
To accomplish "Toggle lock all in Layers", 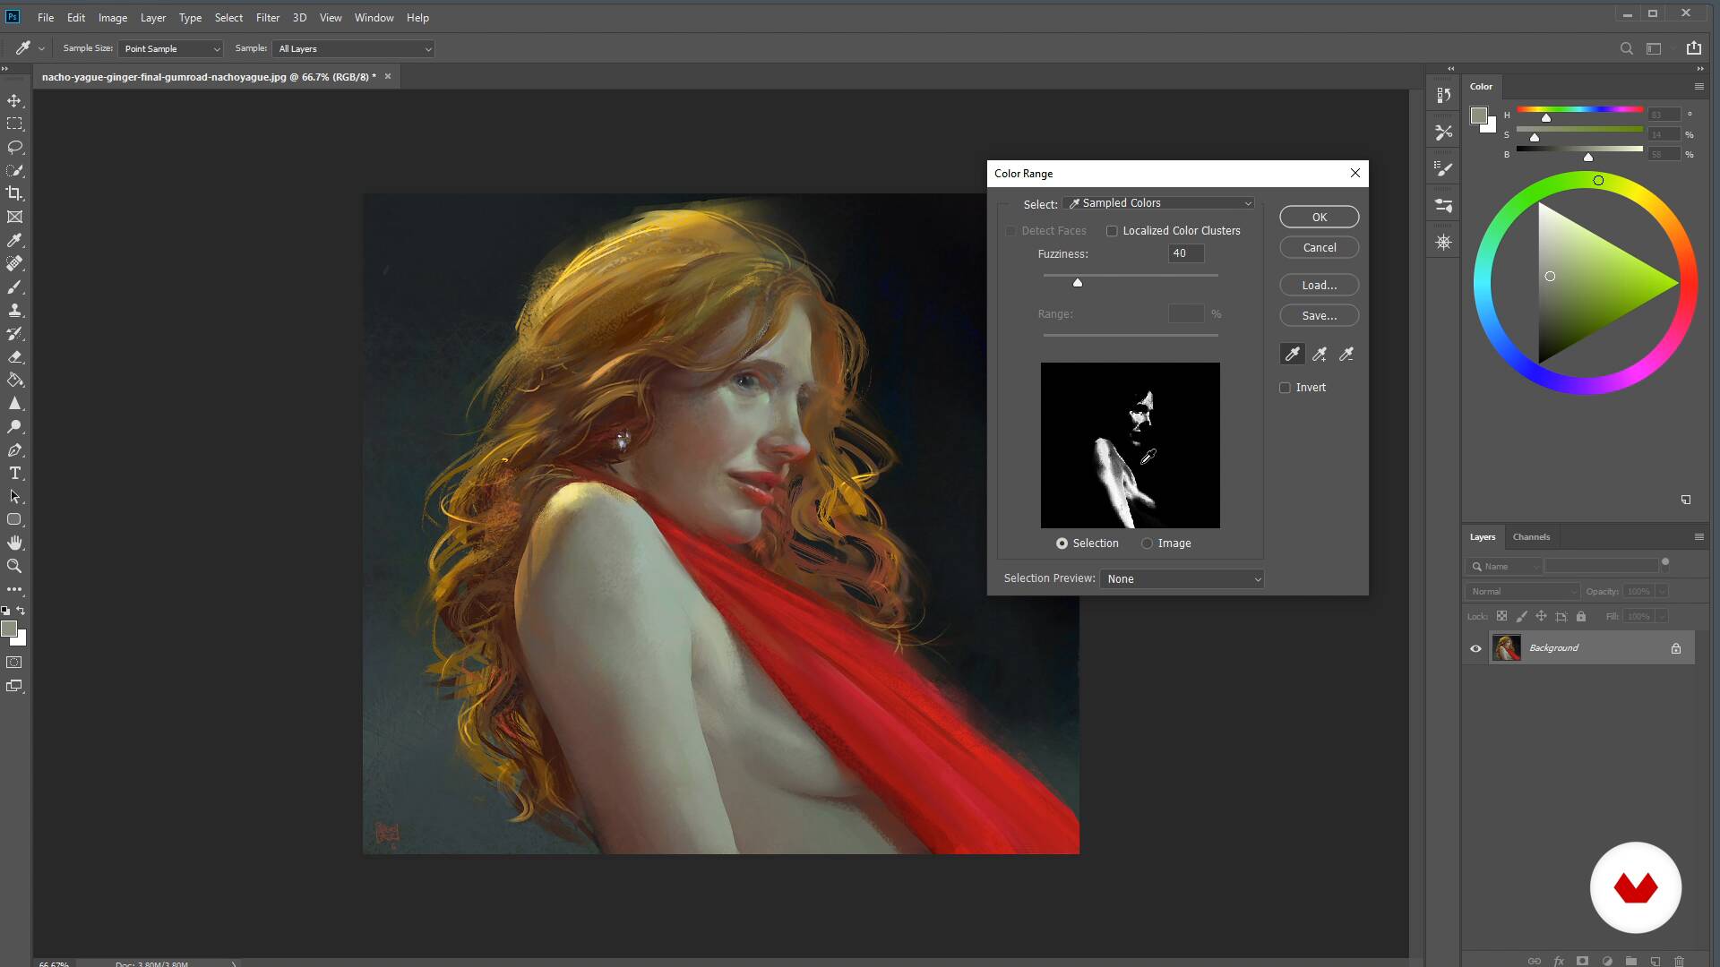I will click(1581, 616).
